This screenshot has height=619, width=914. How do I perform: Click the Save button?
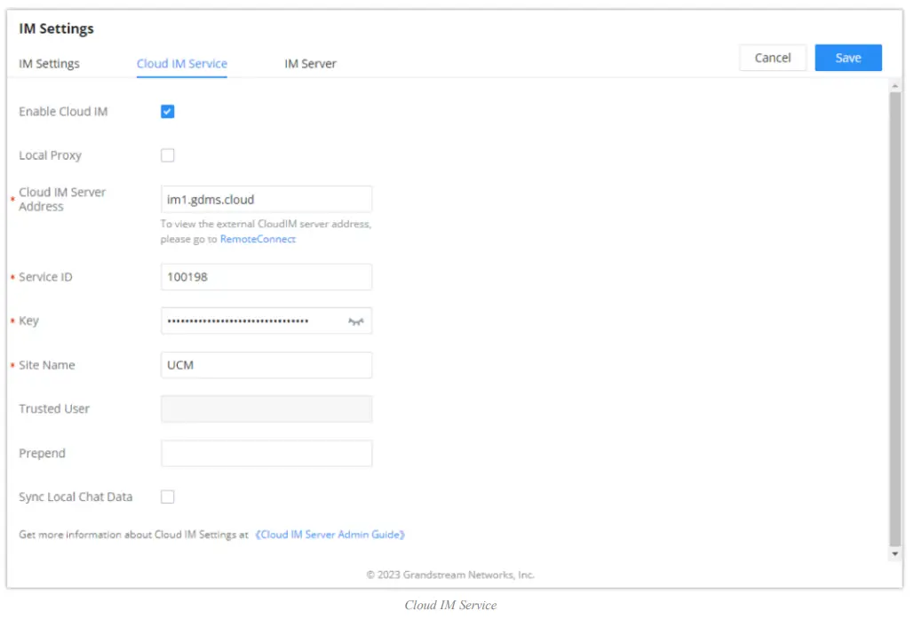(x=847, y=58)
